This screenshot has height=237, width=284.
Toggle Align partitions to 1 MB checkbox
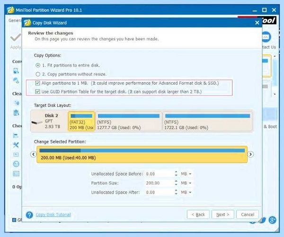37,83
